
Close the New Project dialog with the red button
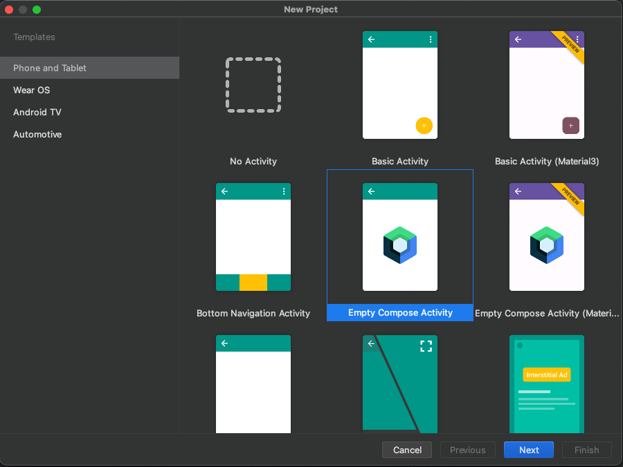[x=9, y=10]
